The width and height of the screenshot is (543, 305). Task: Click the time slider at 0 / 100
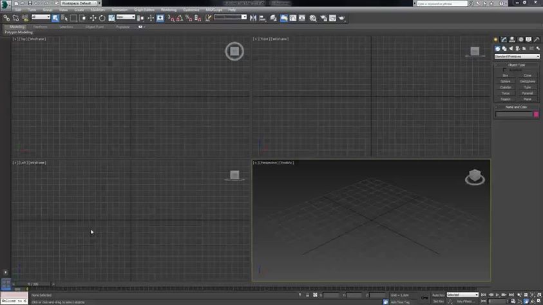click(x=33, y=284)
